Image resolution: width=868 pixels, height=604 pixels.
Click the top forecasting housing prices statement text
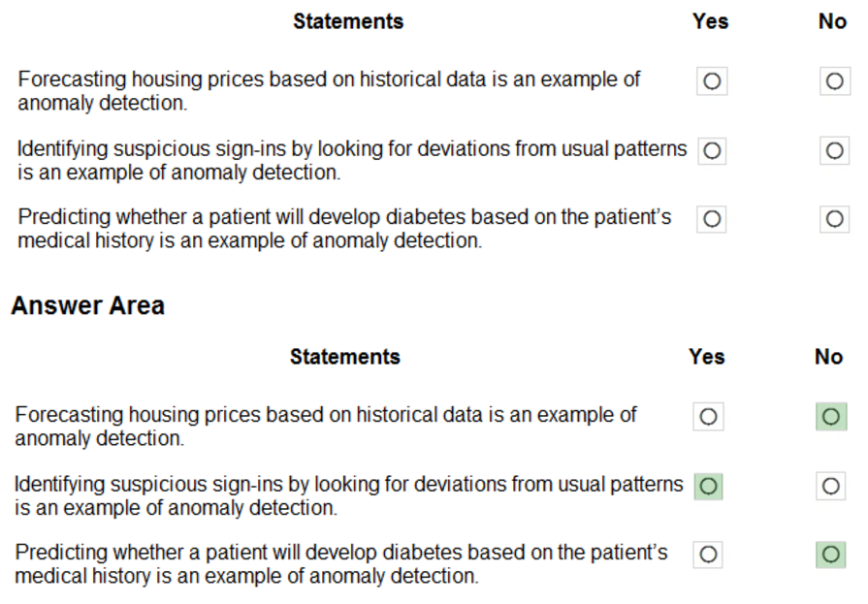point(328,90)
